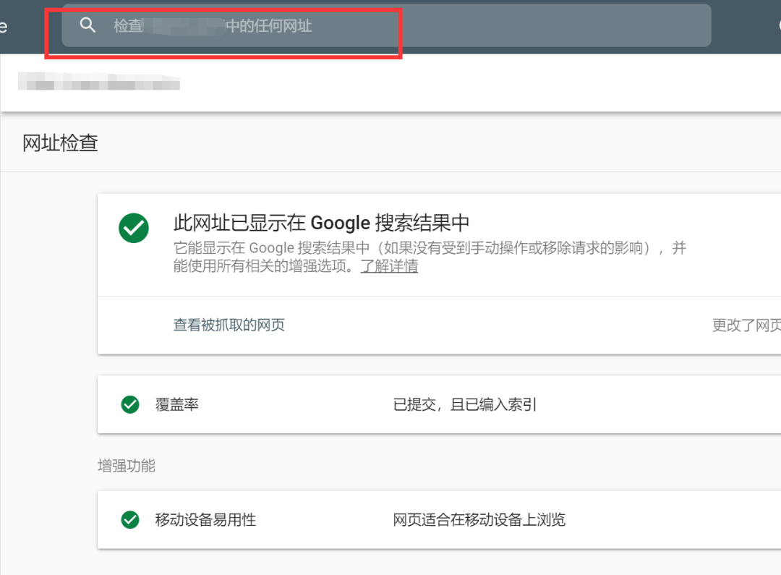Open the 了解详情 link
The width and height of the screenshot is (781, 575).
coord(389,266)
